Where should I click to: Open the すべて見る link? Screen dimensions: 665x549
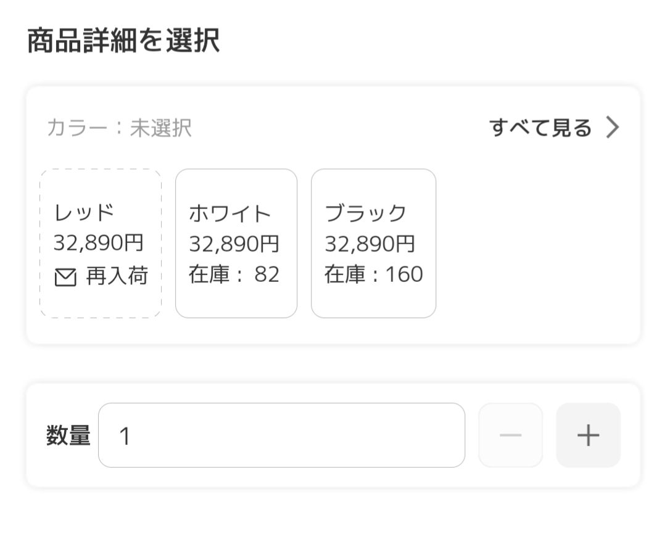coord(540,128)
